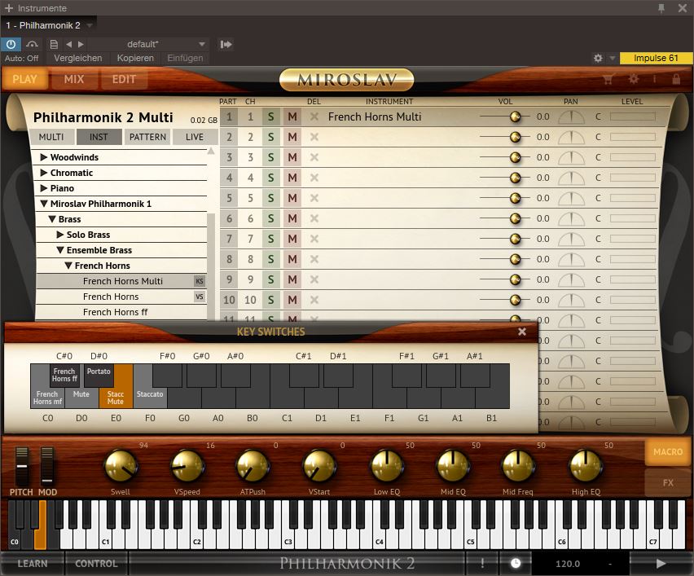Mute part 8
This screenshot has height=576, width=694.
click(x=292, y=259)
